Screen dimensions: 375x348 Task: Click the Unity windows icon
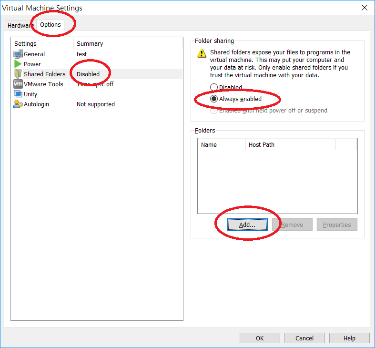coord(18,94)
